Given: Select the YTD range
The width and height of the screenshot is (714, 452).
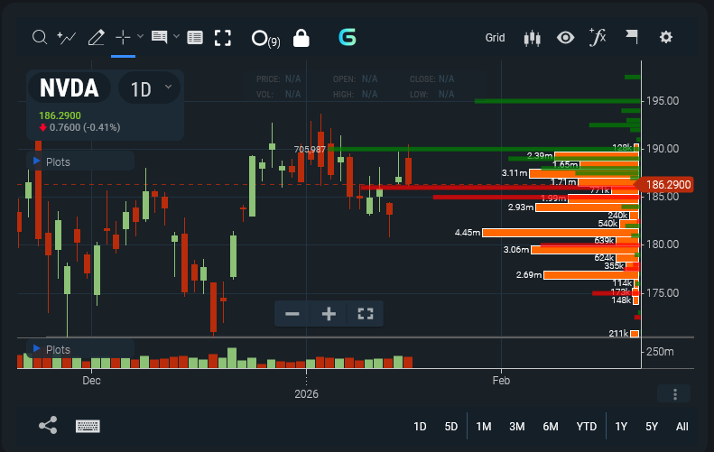Looking at the screenshot, I should (587, 427).
